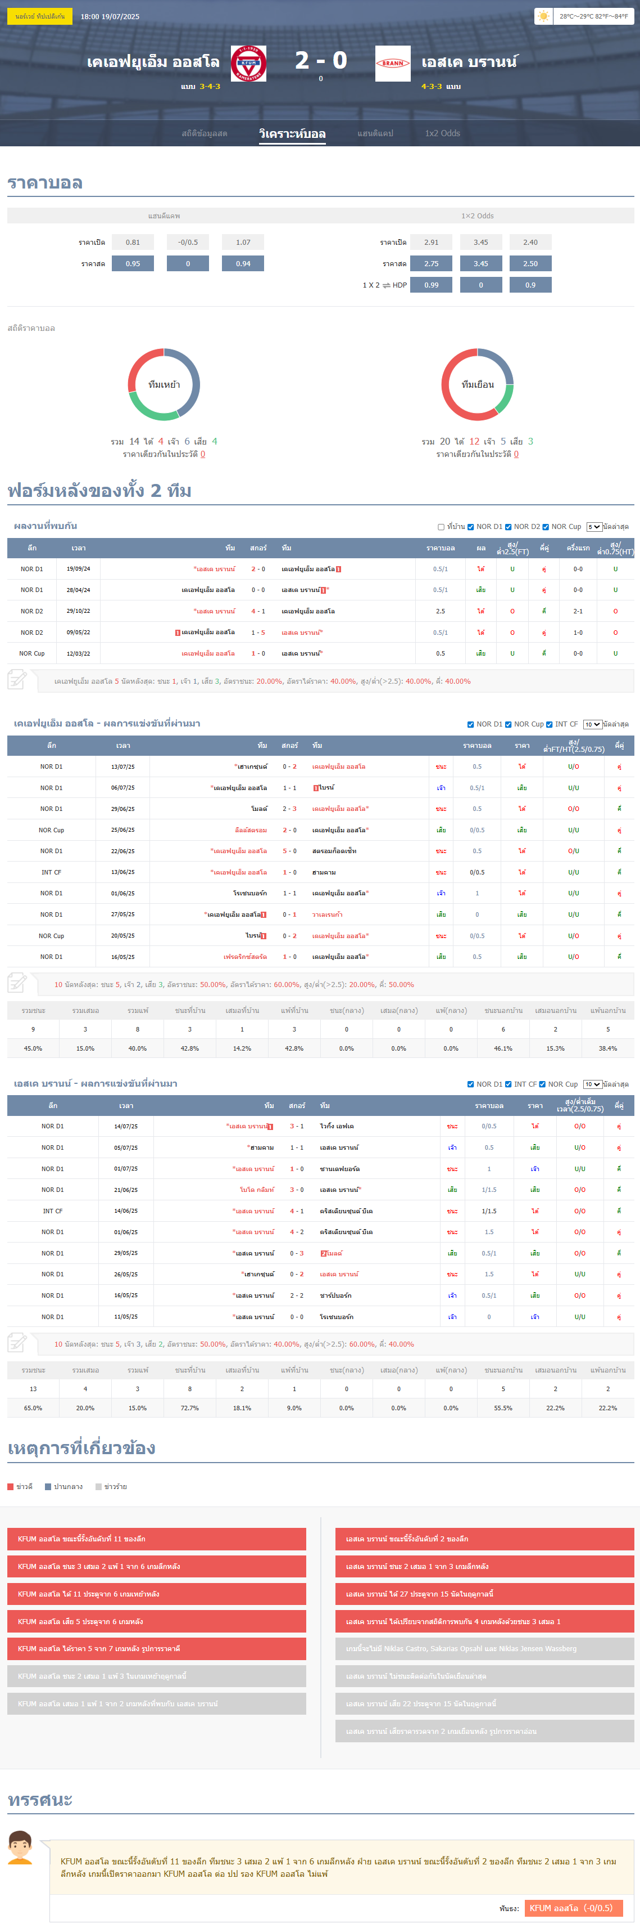Toggle NOR Cup checkbox for SK Brann matches
Image resolution: width=640 pixels, height=1928 pixels.
point(542,1084)
